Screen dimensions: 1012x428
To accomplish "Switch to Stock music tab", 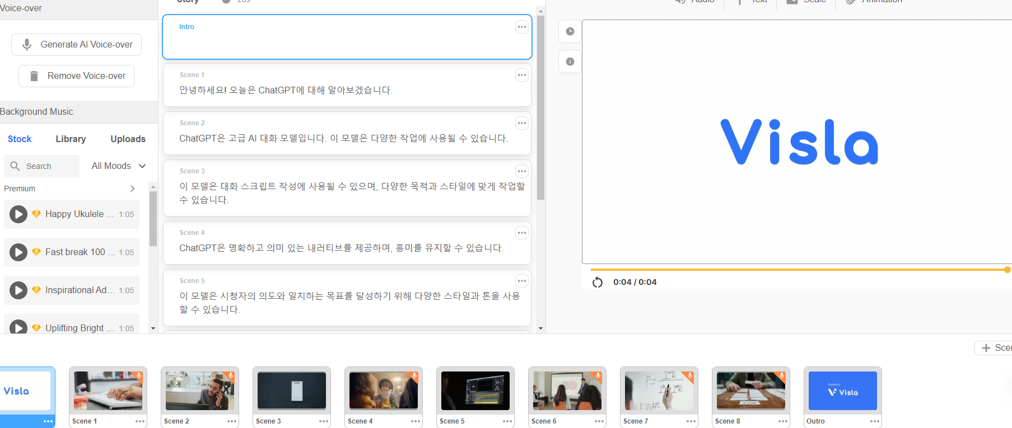I will point(20,139).
